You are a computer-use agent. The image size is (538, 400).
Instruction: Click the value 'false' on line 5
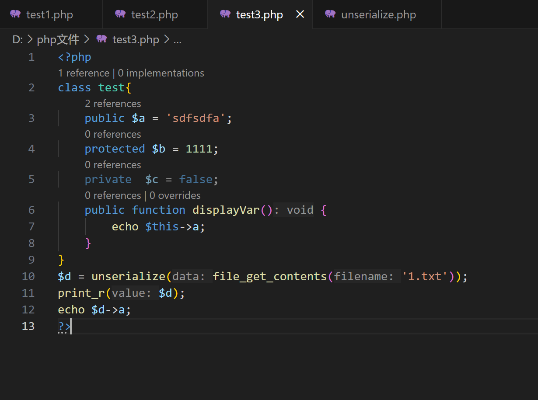pyautogui.click(x=196, y=180)
